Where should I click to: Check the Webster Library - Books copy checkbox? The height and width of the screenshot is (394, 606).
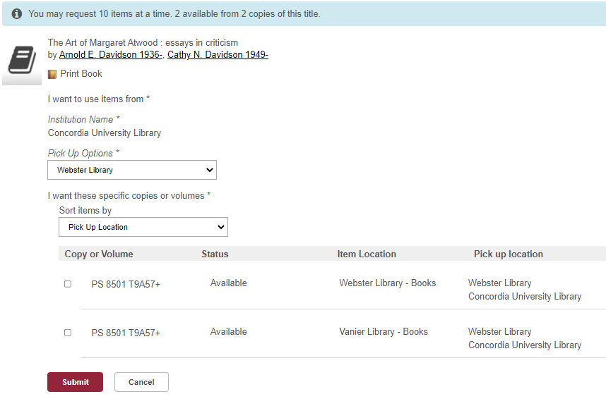pyautogui.click(x=68, y=284)
